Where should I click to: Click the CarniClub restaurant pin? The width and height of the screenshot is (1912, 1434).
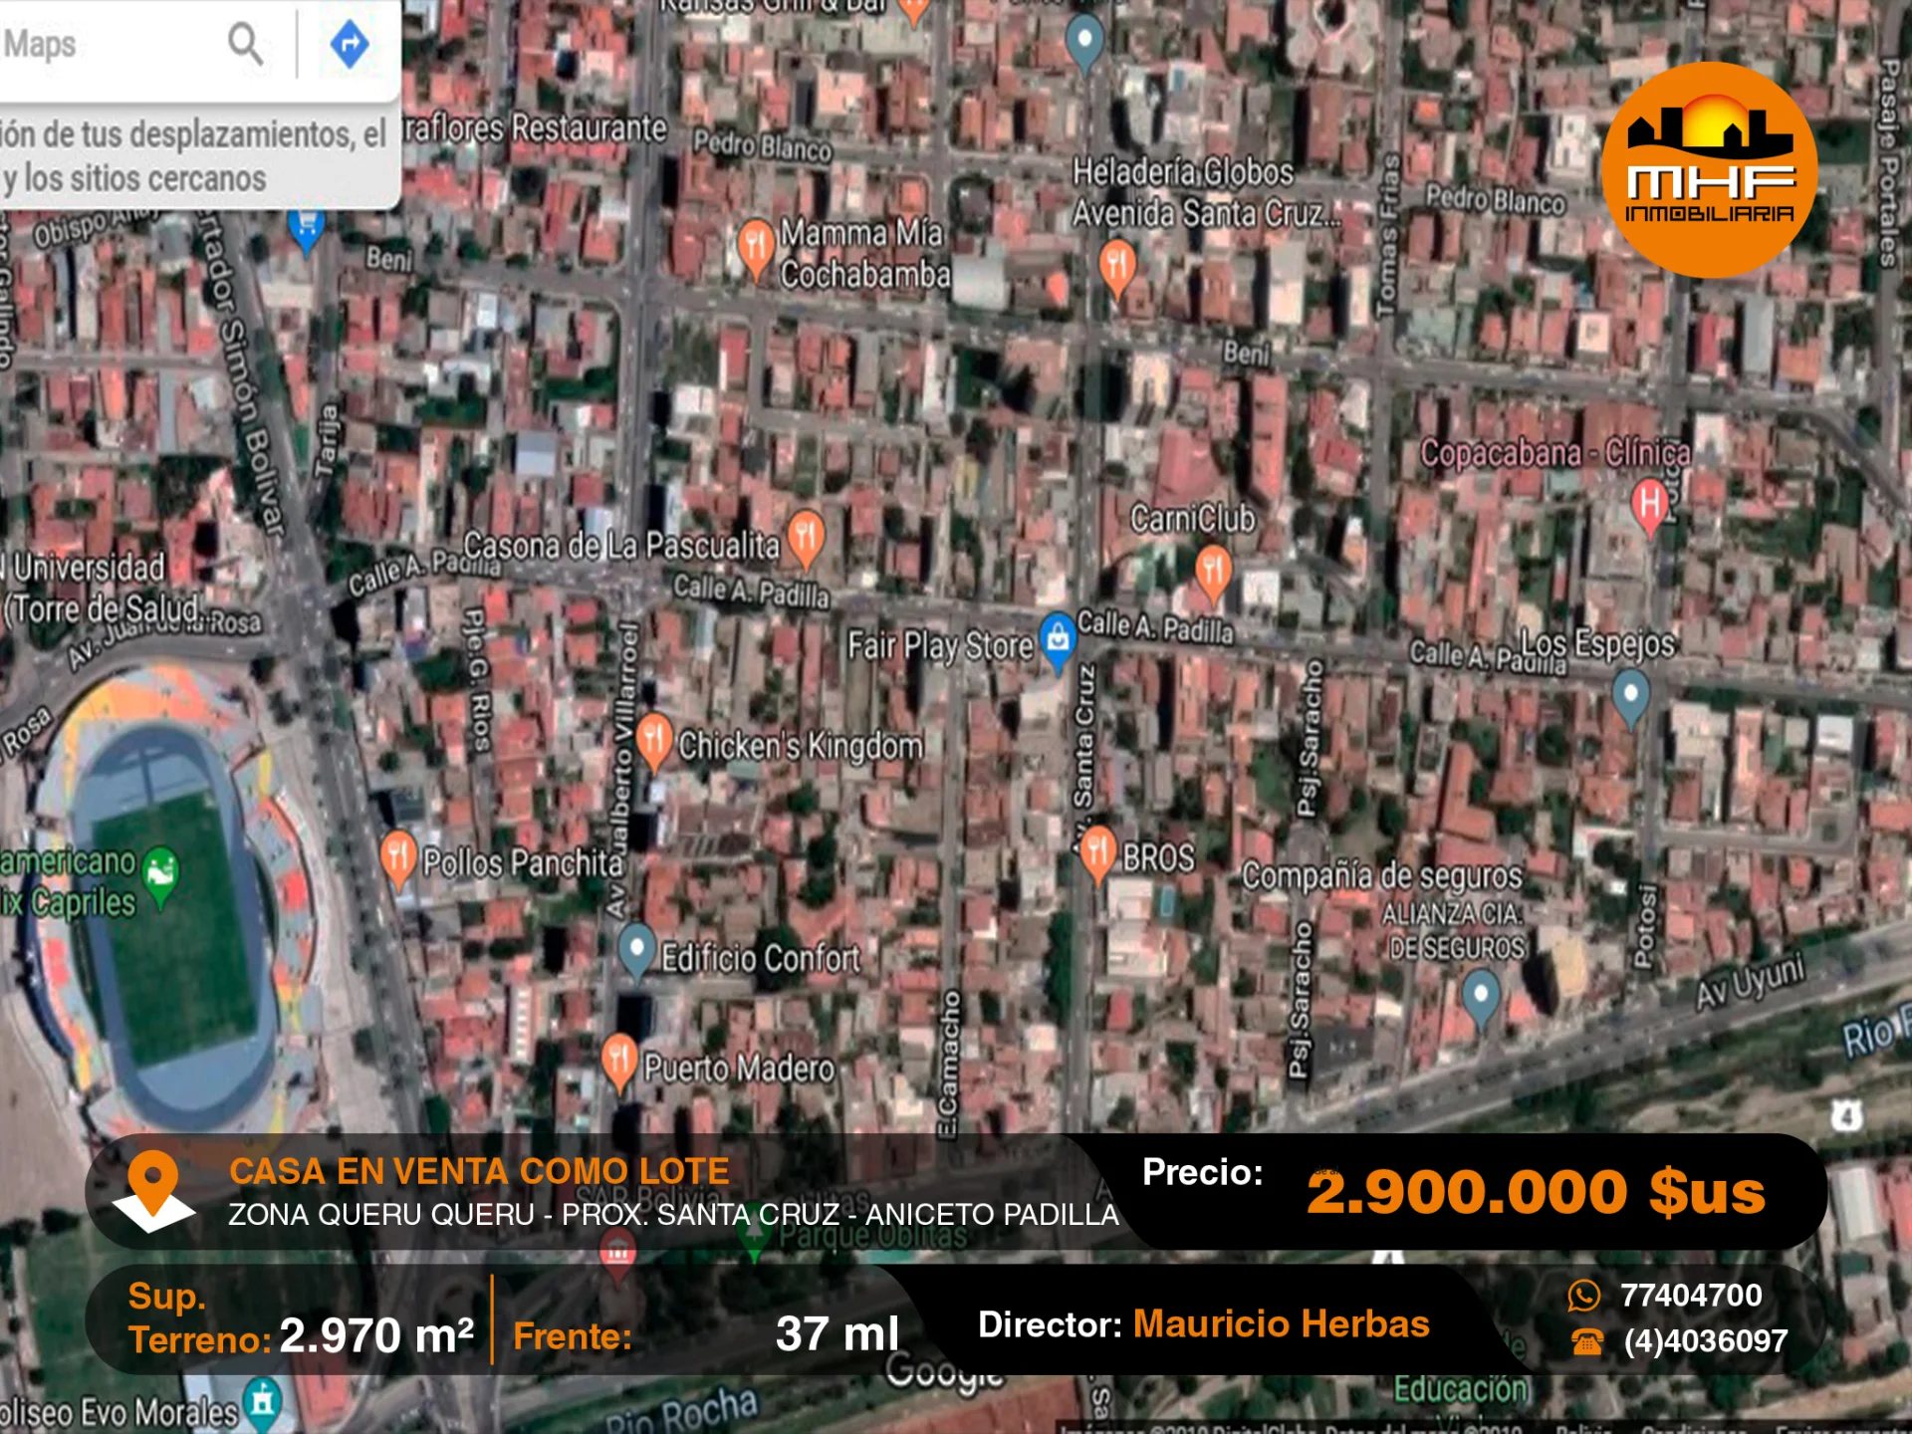coord(1213,572)
